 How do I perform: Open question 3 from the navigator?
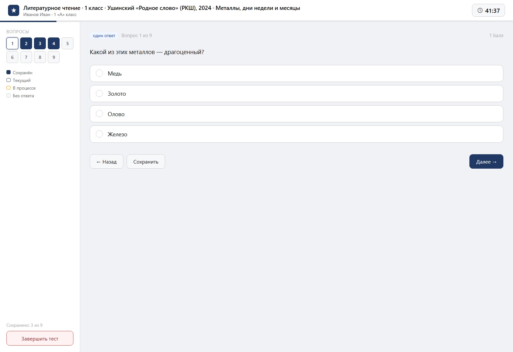pyautogui.click(x=40, y=44)
